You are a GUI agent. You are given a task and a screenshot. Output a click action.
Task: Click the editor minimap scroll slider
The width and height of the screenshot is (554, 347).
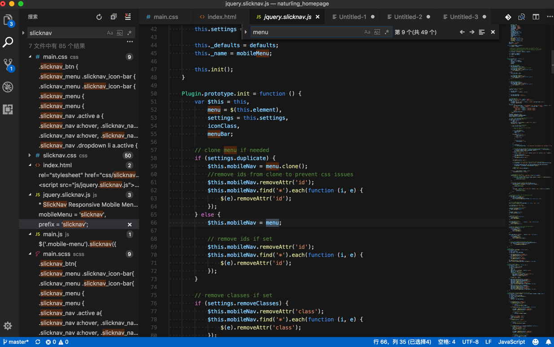click(552, 62)
